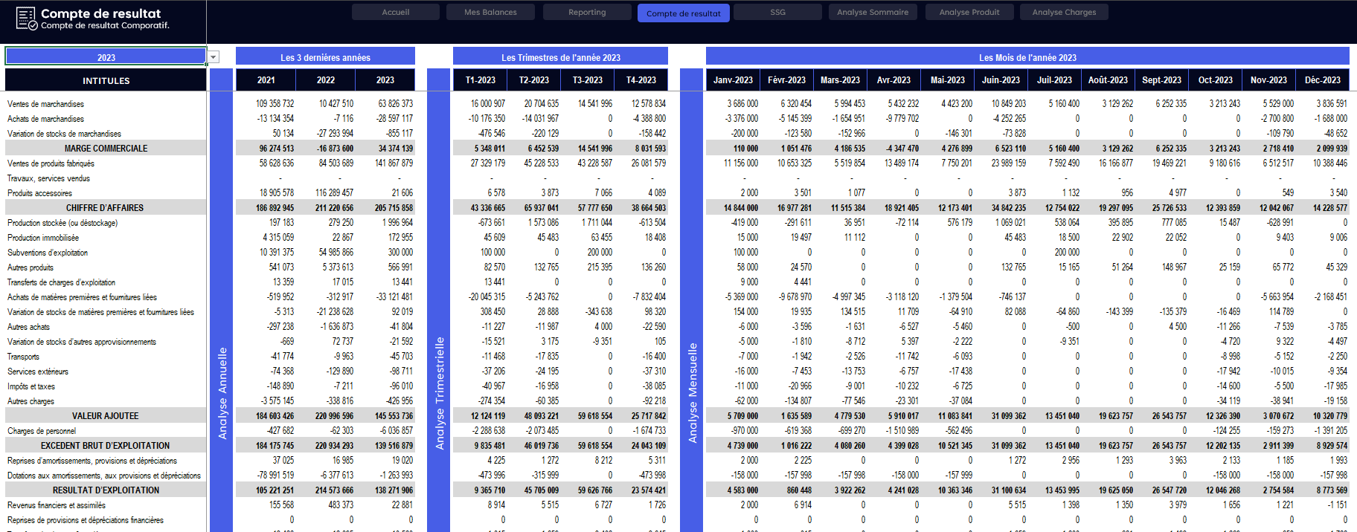
Task: Select the 109 358 732 value cell
Action: point(275,104)
